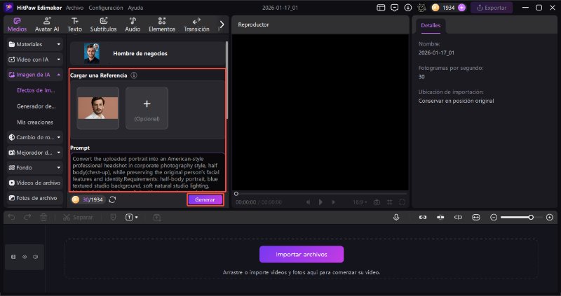The image size is (561, 296).
Task: Zoom in the timeline with plus
Action: [x=550, y=217]
